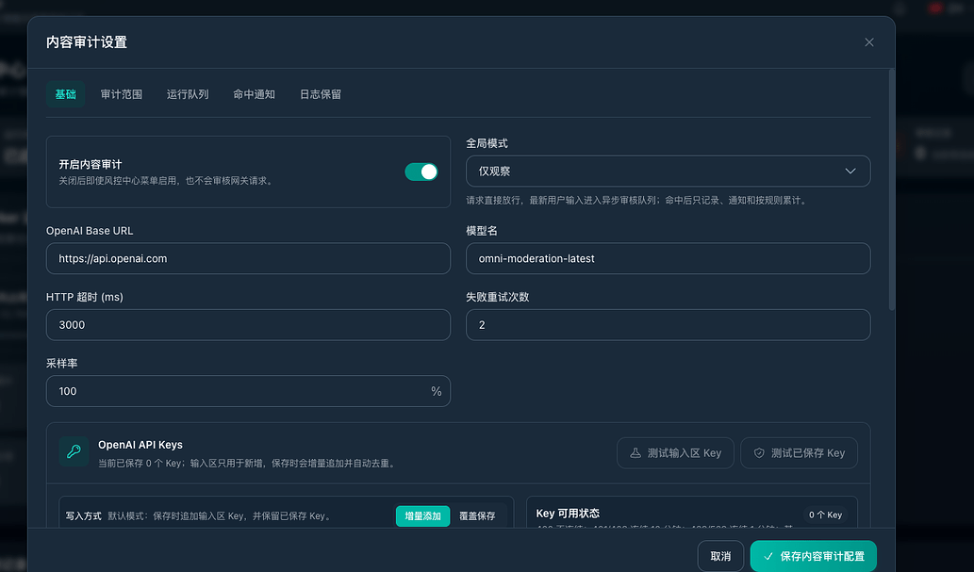
Task: Open the 运行队列 tab
Action: point(188,94)
